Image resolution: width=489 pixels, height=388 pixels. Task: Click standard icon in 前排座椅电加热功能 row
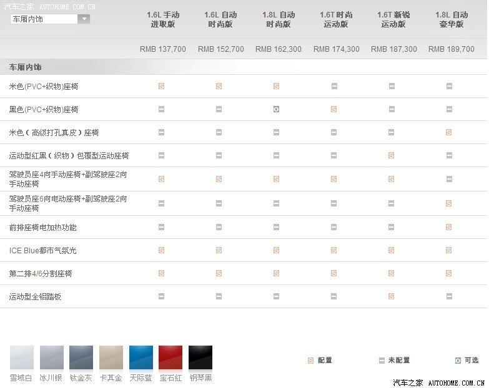pos(449,227)
